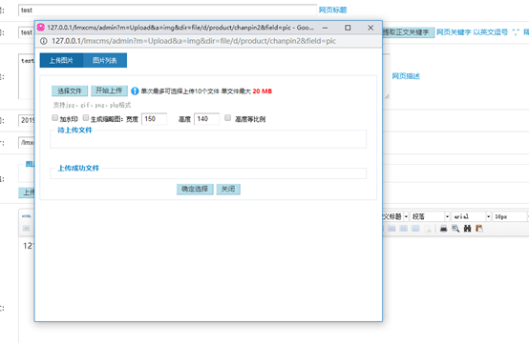
Task: Open the arial font family dropdown
Action: pyautogui.click(x=471, y=216)
